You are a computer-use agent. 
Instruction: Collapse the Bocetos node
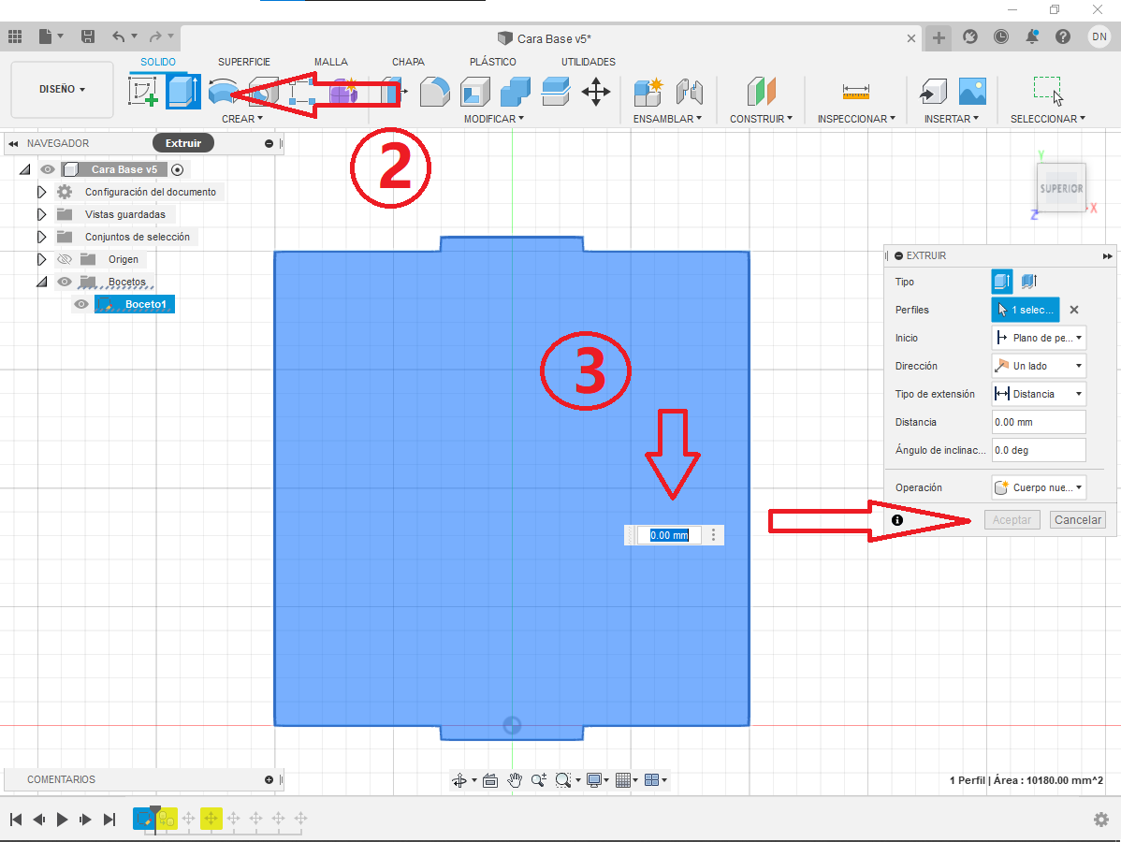(41, 282)
